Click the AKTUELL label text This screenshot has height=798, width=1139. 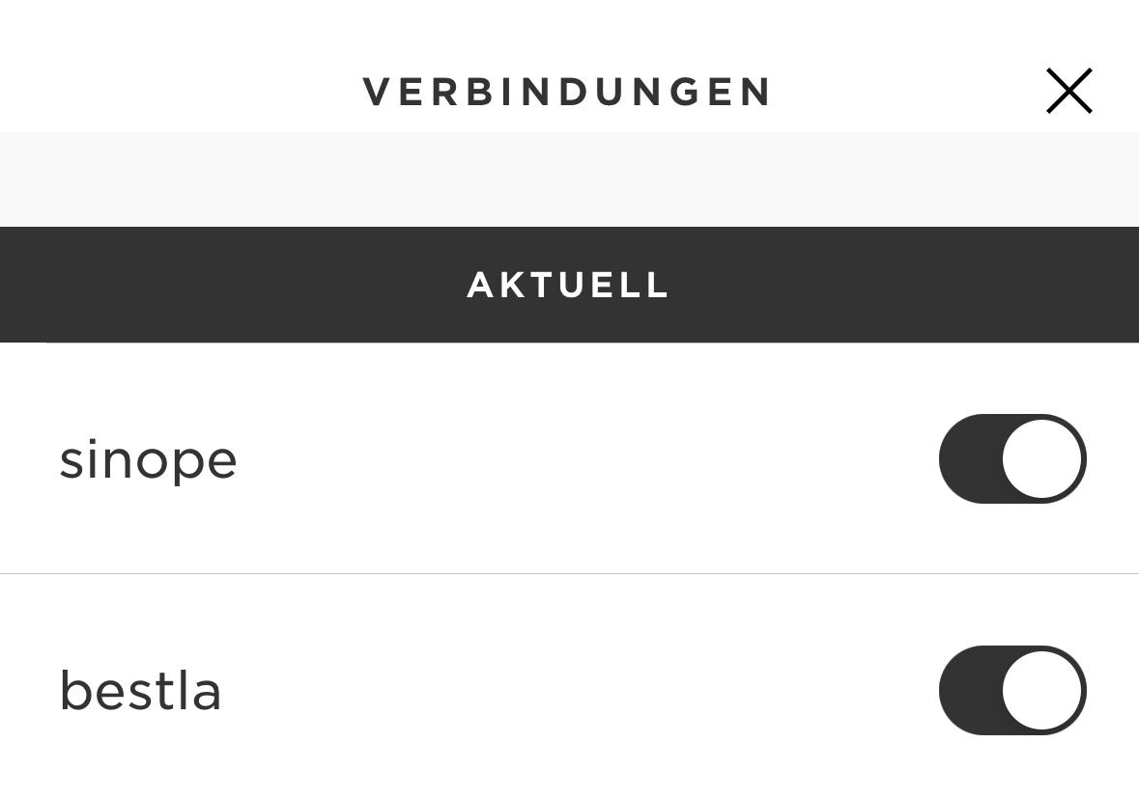567,285
